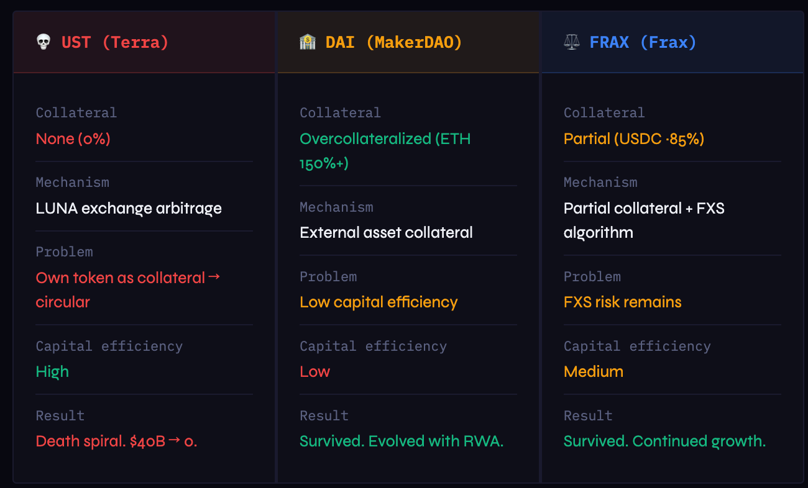
Task: Click 'Own token as collateral → circular' text
Action: pos(128,289)
